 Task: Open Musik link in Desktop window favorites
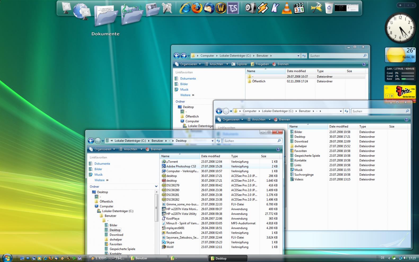coord(98,174)
